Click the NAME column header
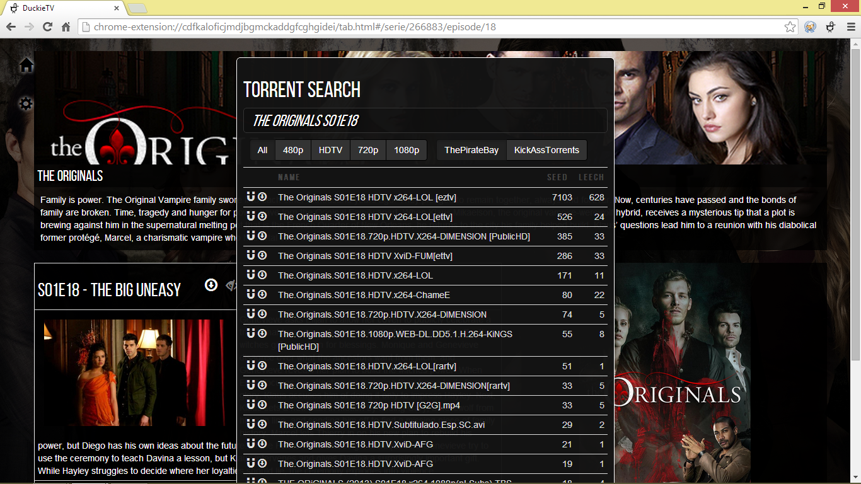861x484 pixels. (289, 177)
